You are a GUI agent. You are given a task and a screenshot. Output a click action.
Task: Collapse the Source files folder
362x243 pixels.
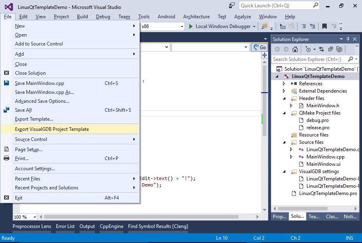[x=284, y=142]
